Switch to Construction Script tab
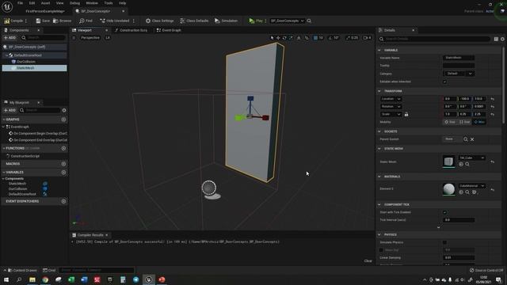 coord(131,30)
